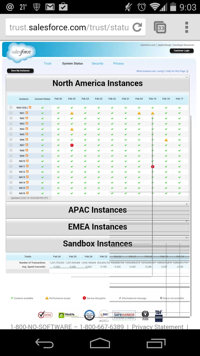Open the NA13 RSS feed icon
The image size is (200, 356).
tap(27, 177)
